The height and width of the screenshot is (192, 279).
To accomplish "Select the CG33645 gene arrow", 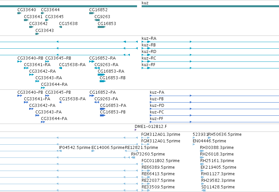I will click(47, 20).
